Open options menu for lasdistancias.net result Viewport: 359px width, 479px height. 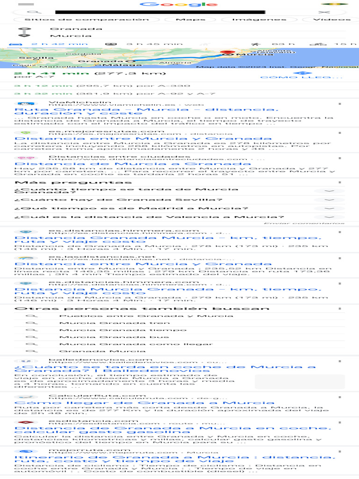click(x=340, y=258)
